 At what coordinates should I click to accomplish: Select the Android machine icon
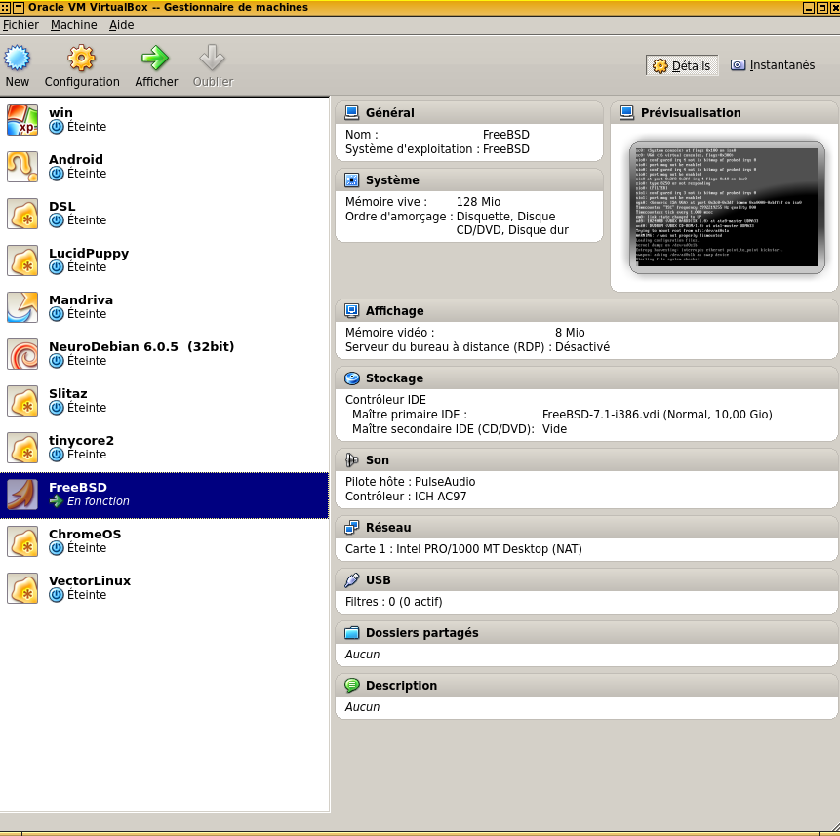pyautogui.click(x=22, y=167)
